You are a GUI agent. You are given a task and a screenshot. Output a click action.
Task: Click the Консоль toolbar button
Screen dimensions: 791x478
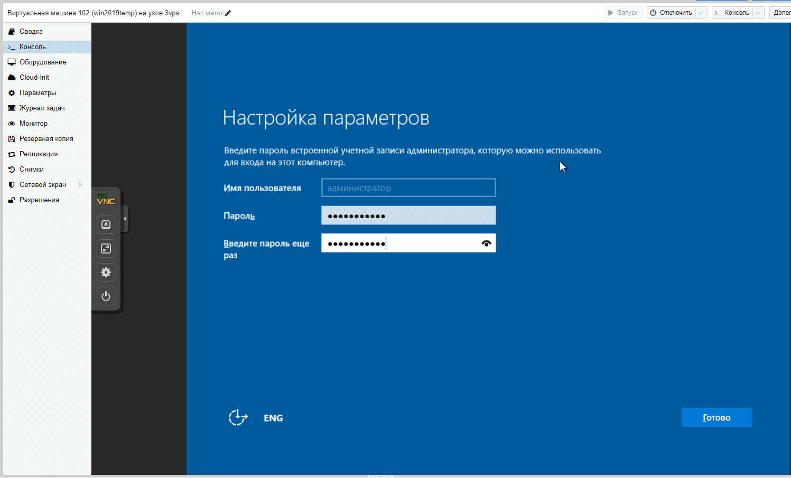click(732, 13)
